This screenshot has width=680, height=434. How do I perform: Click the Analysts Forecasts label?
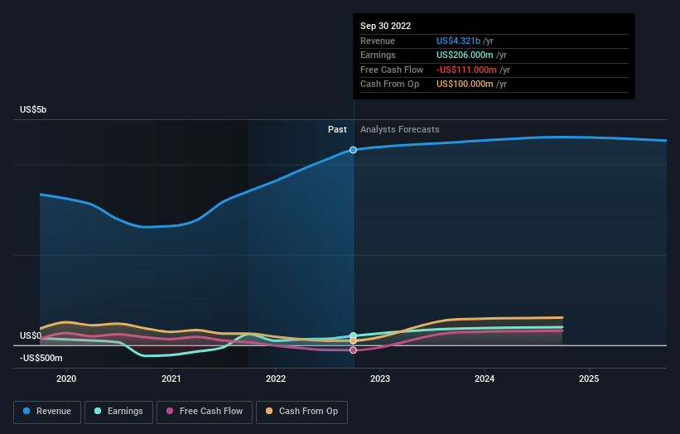[400, 129]
